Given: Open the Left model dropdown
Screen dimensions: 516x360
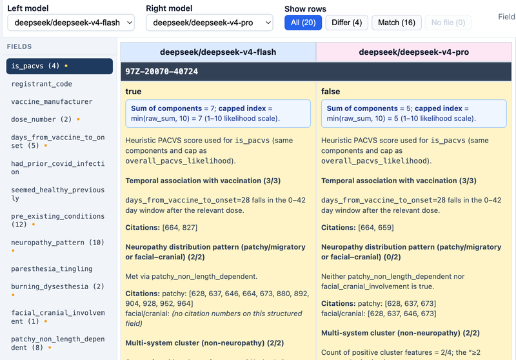Looking at the screenshot, I should point(71,23).
